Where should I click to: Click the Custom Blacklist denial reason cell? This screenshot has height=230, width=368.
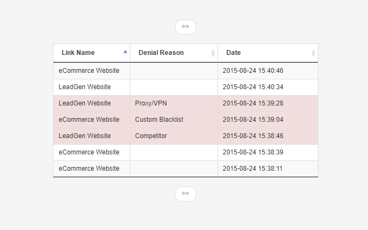pyautogui.click(x=174, y=120)
